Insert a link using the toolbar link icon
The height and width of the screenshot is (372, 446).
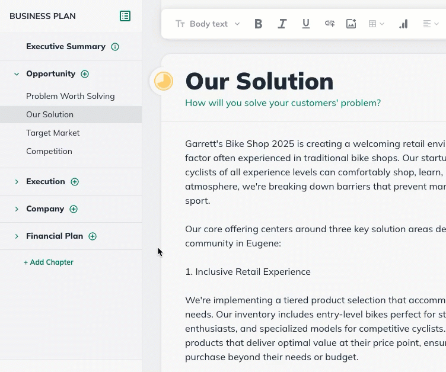coord(330,24)
